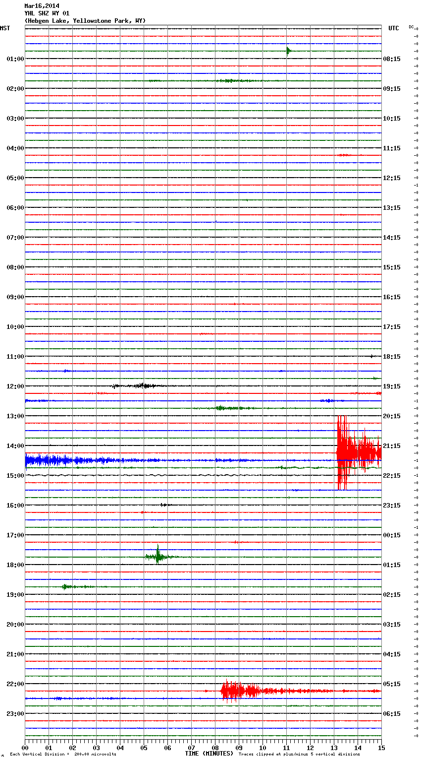Select the 06:00 MST time label
Image resolution: width=421 pixels, height=761 pixels.
15,208
